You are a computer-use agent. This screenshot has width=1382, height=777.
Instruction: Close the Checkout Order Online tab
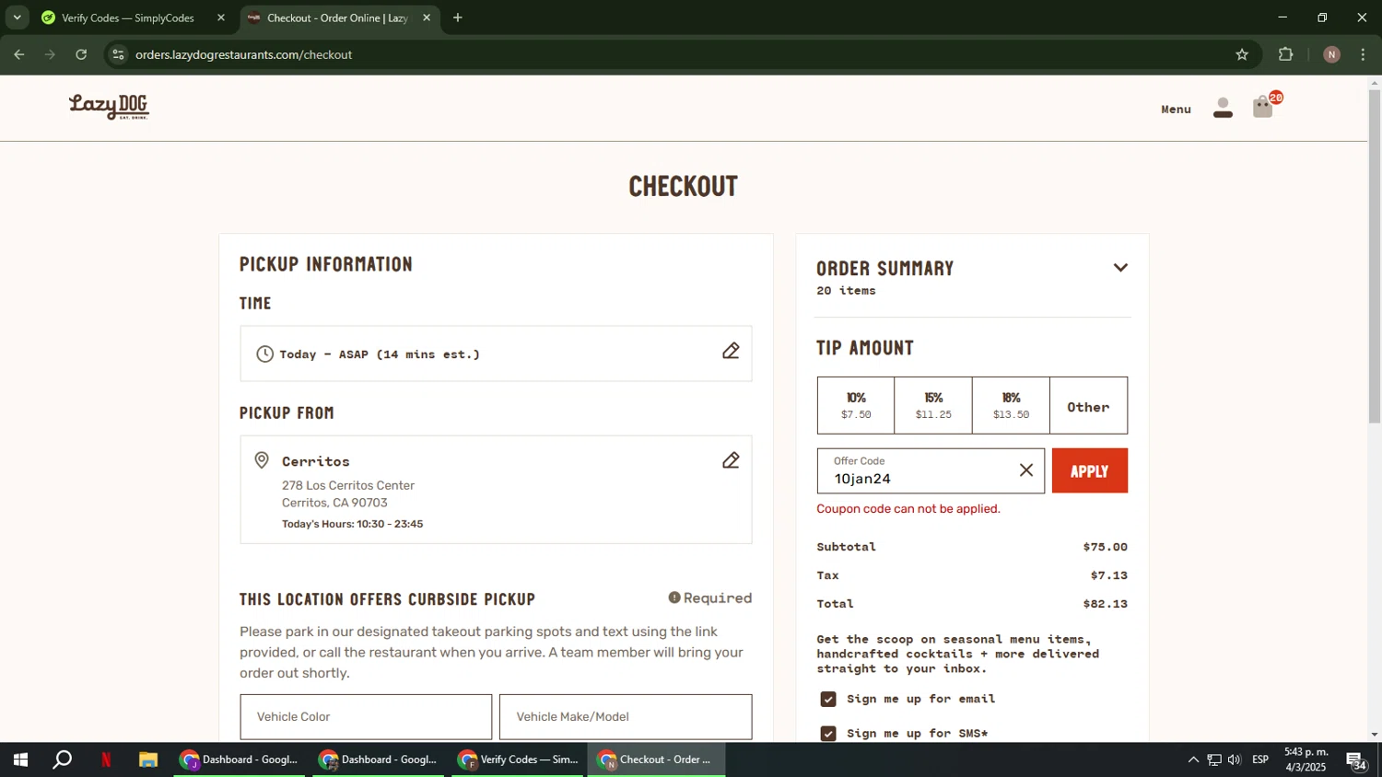tap(427, 17)
